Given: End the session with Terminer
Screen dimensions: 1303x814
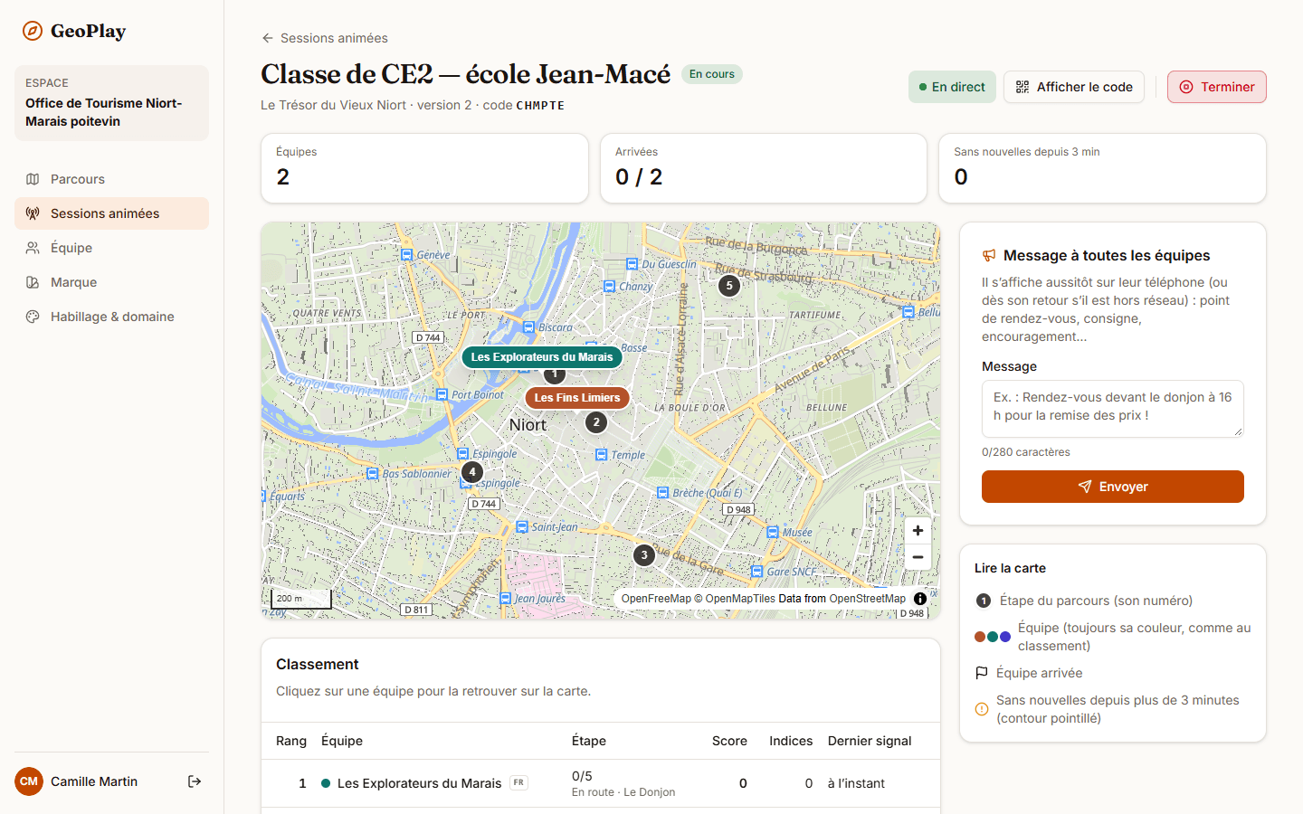Looking at the screenshot, I should [x=1217, y=87].
